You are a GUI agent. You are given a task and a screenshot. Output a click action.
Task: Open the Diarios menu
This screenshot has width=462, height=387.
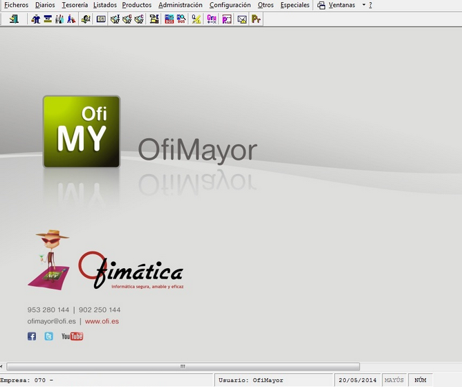[45, 5]
